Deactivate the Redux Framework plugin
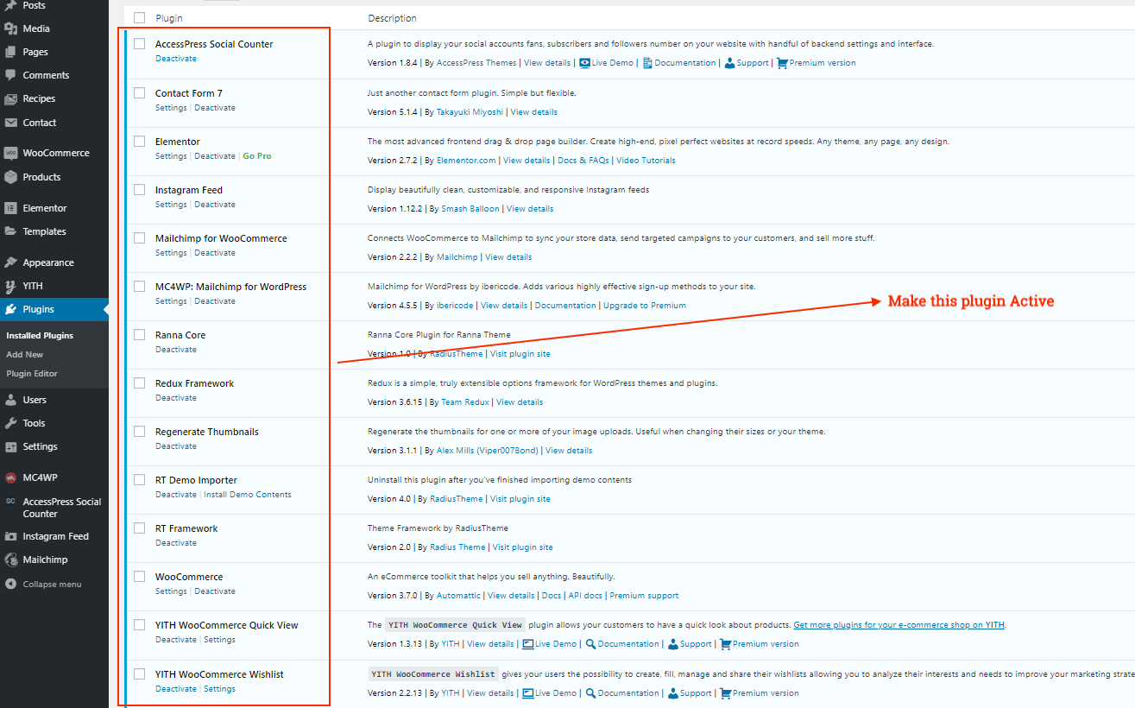 176,398
